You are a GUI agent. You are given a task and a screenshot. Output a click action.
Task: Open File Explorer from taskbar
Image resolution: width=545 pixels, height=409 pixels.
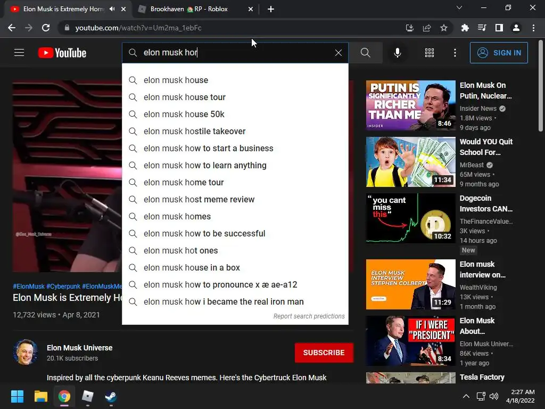[40, 396]
